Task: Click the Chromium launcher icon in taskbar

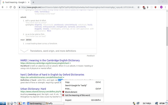Action: [24, 103]
